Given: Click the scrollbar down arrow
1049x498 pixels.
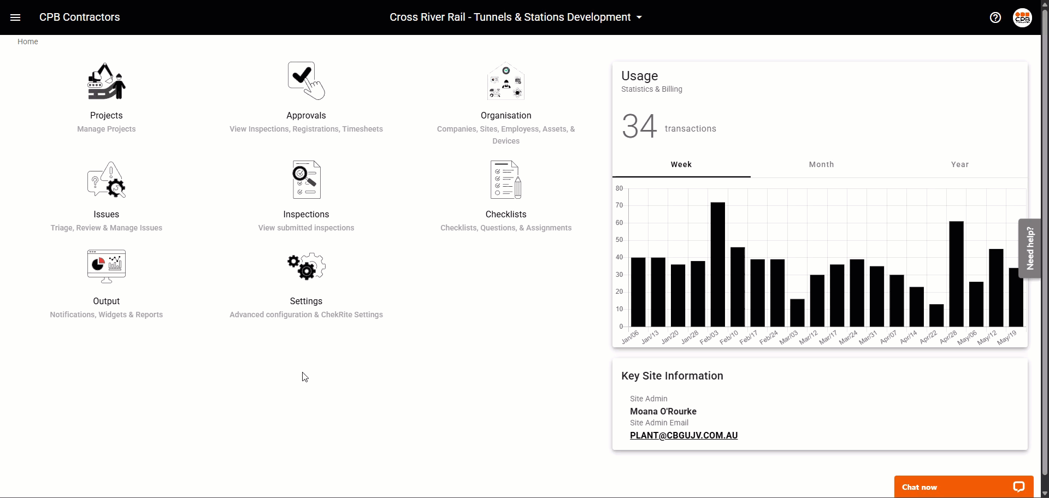Looking at the screenshot, I should pos(1045,494).
